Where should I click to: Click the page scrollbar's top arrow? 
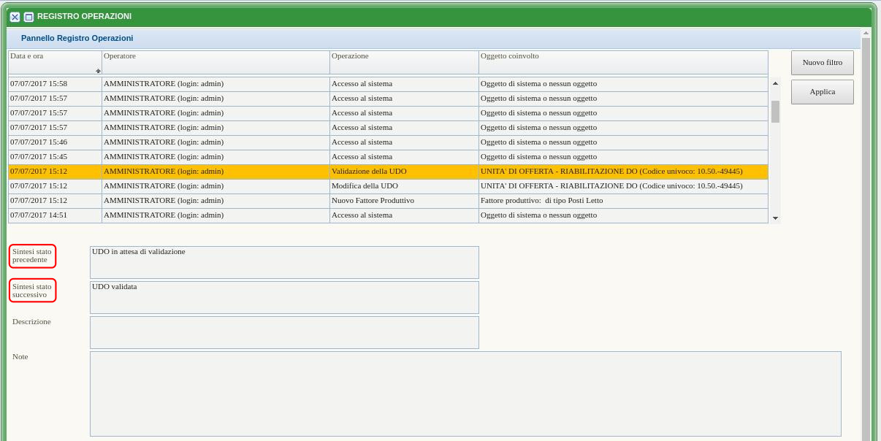coord(866,33)
